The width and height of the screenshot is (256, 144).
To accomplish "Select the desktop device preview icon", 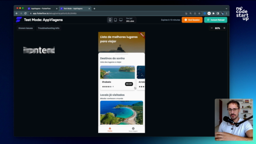I will click(121, 20).
